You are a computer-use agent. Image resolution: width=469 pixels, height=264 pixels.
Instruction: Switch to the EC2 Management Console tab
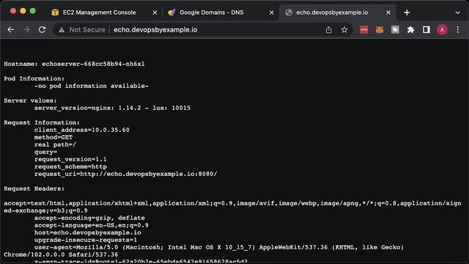tap(99, 12)
